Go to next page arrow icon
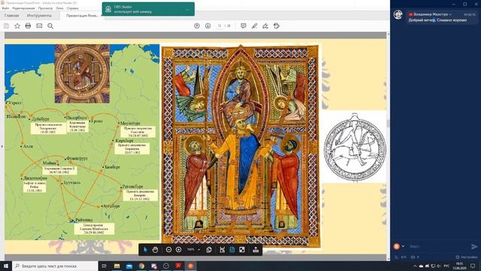481x271 pixels. pyautogui.click(x=207, y=26)
